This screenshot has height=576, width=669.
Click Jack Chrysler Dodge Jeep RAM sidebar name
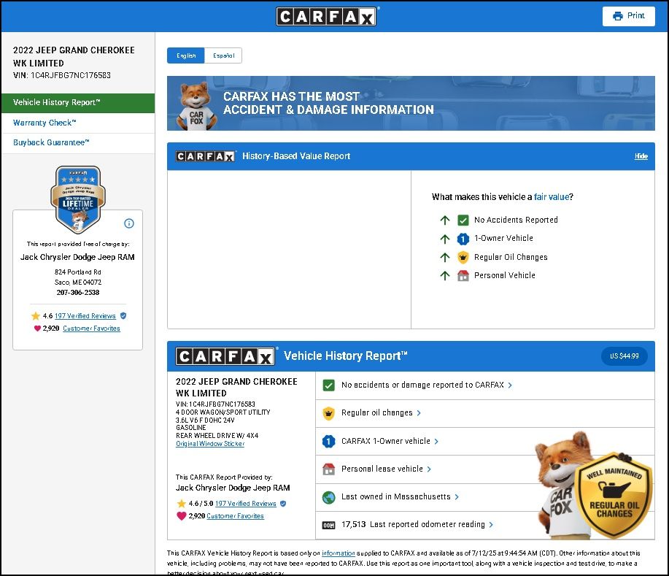(77, 257)
